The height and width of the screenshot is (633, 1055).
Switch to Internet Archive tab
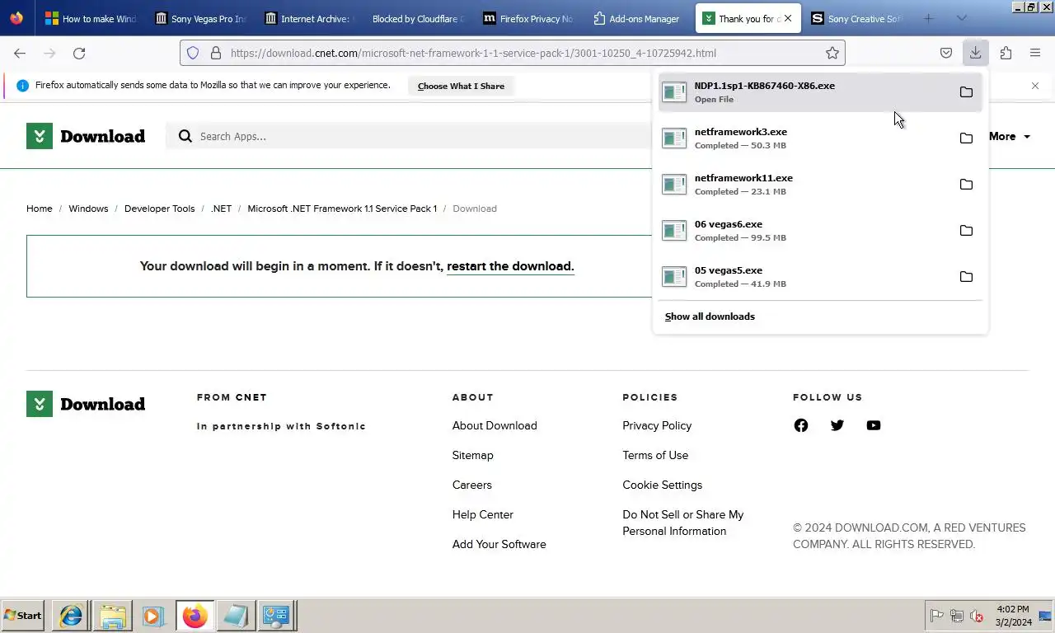pos(307,18)
